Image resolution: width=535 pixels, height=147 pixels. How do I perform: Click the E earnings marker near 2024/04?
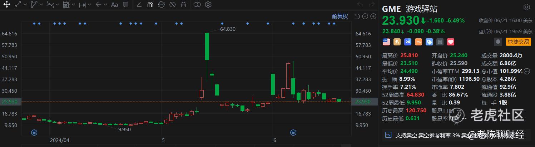[34, 132]
